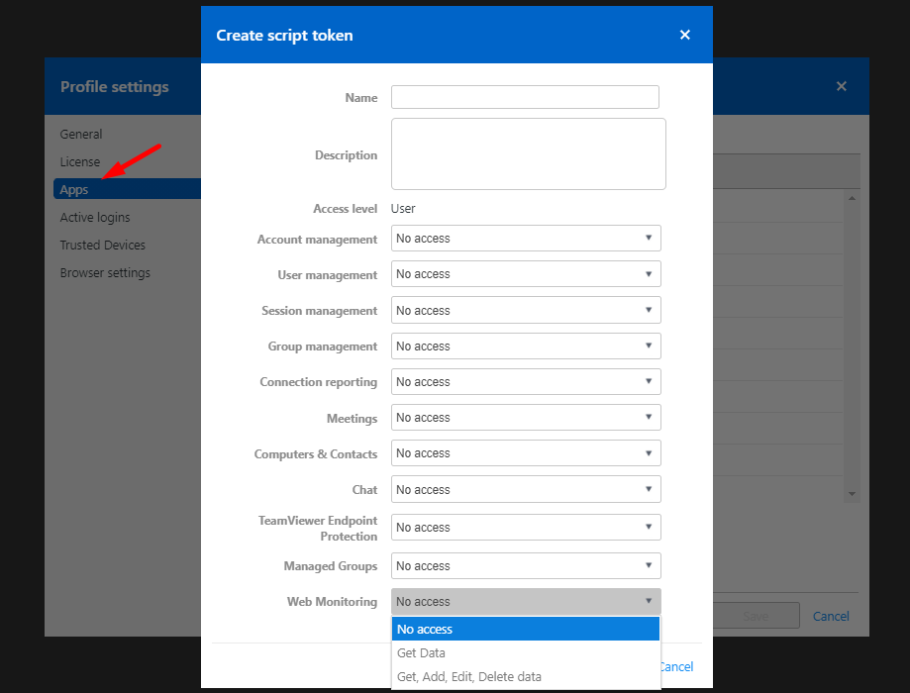Select Get, Add, Edit, Delete data option
The height and width of the screenshot is (693, 910).
tap(468, 676)
